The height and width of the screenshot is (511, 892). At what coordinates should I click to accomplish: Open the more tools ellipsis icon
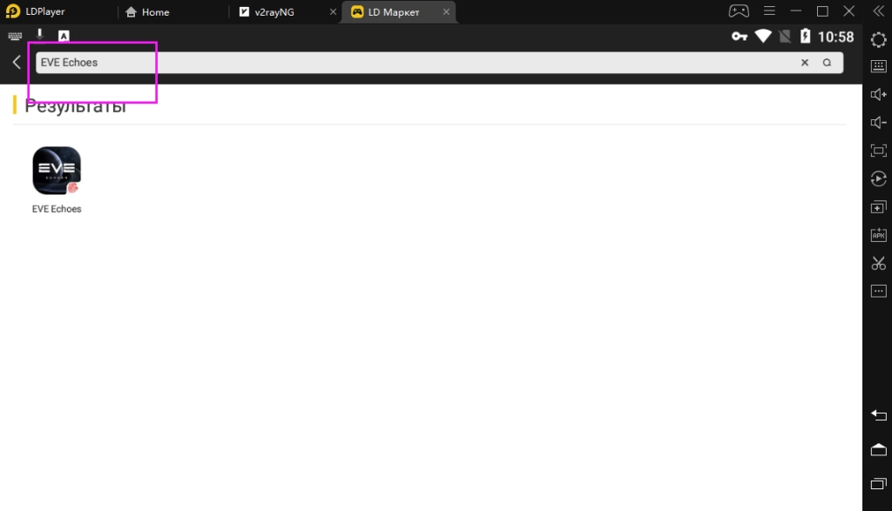click(878, 291)
